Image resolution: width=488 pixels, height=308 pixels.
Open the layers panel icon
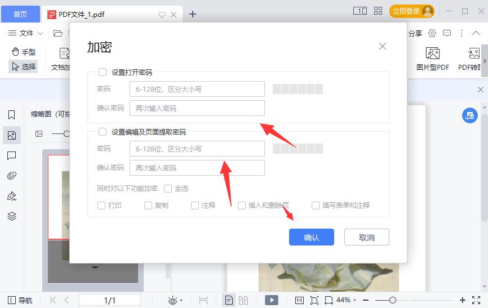(11, 216)
